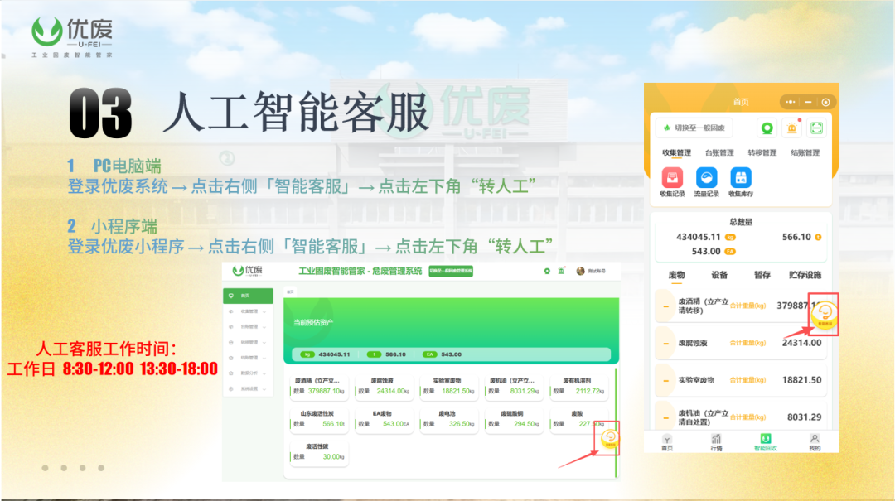Click the 24314.00 value in mini-program list
This screenshot has width=895, height=501.
click(x=801, y=343)
